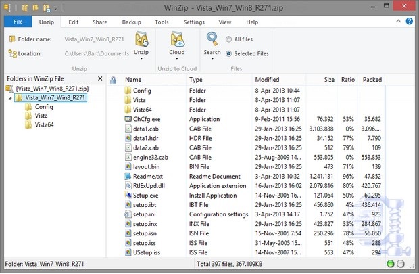Collapse the Vista_Win7_Win8_R271 tree node
The width and height of the screenshot is (419, 274).
click(10, 98)
